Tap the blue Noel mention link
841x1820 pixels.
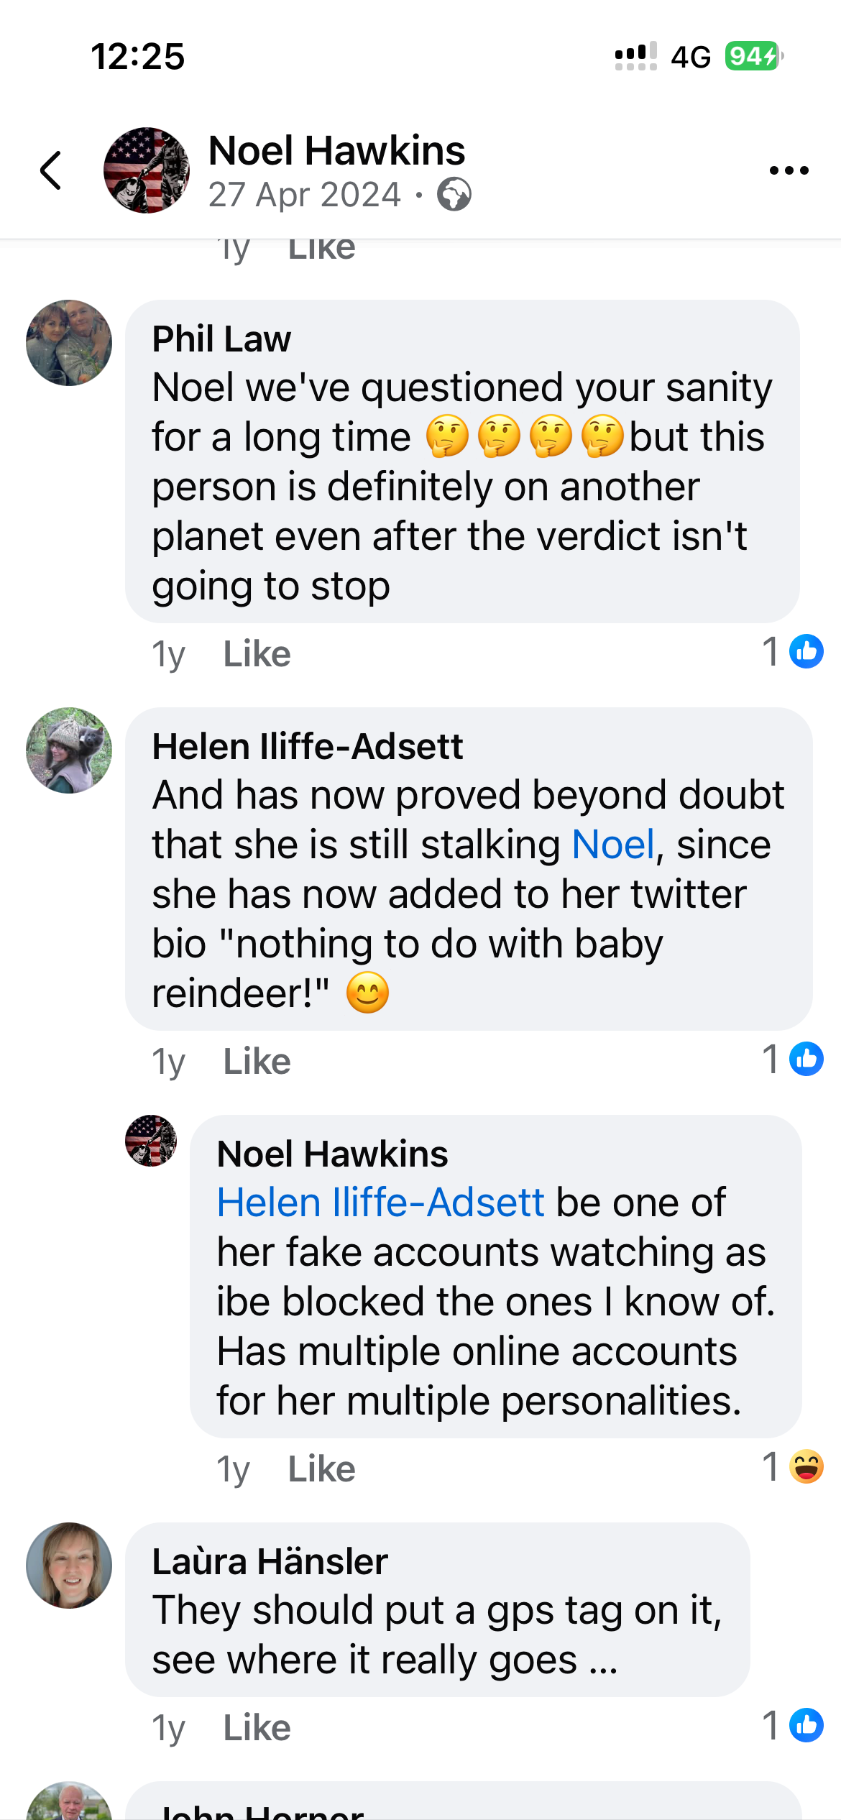[613, 845]
